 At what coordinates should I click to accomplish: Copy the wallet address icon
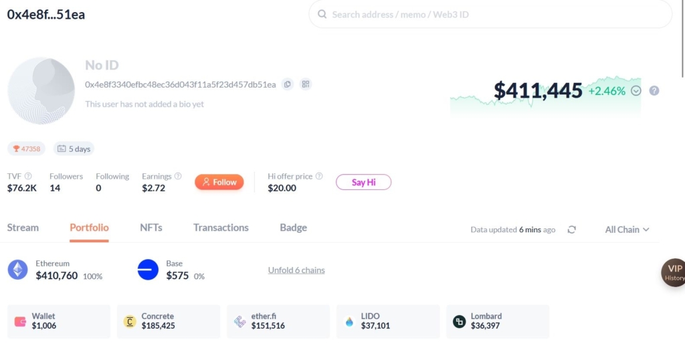(288, 84)
